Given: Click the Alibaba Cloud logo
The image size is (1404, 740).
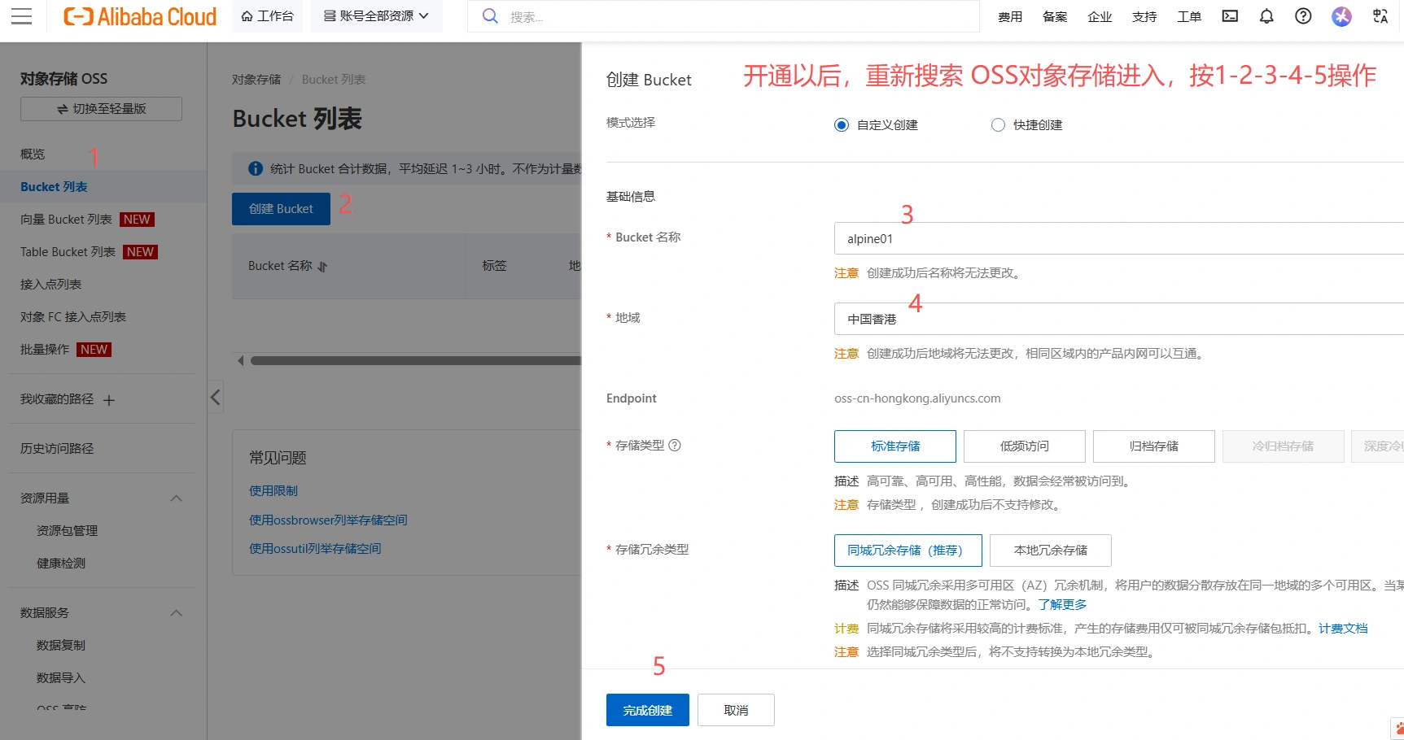Looking at the screenshot, I should [x=140, y=16].
